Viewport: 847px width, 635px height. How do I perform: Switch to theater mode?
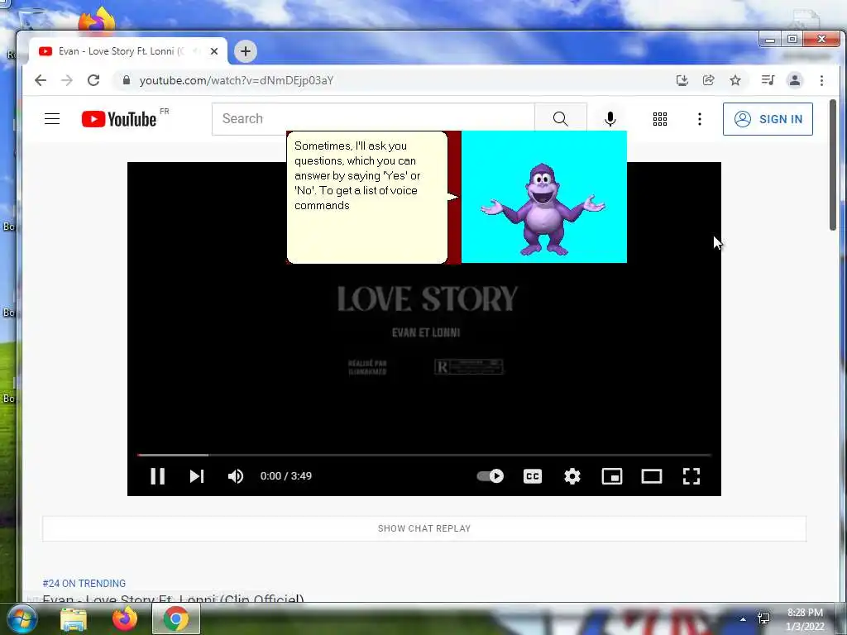coord(652,475)
